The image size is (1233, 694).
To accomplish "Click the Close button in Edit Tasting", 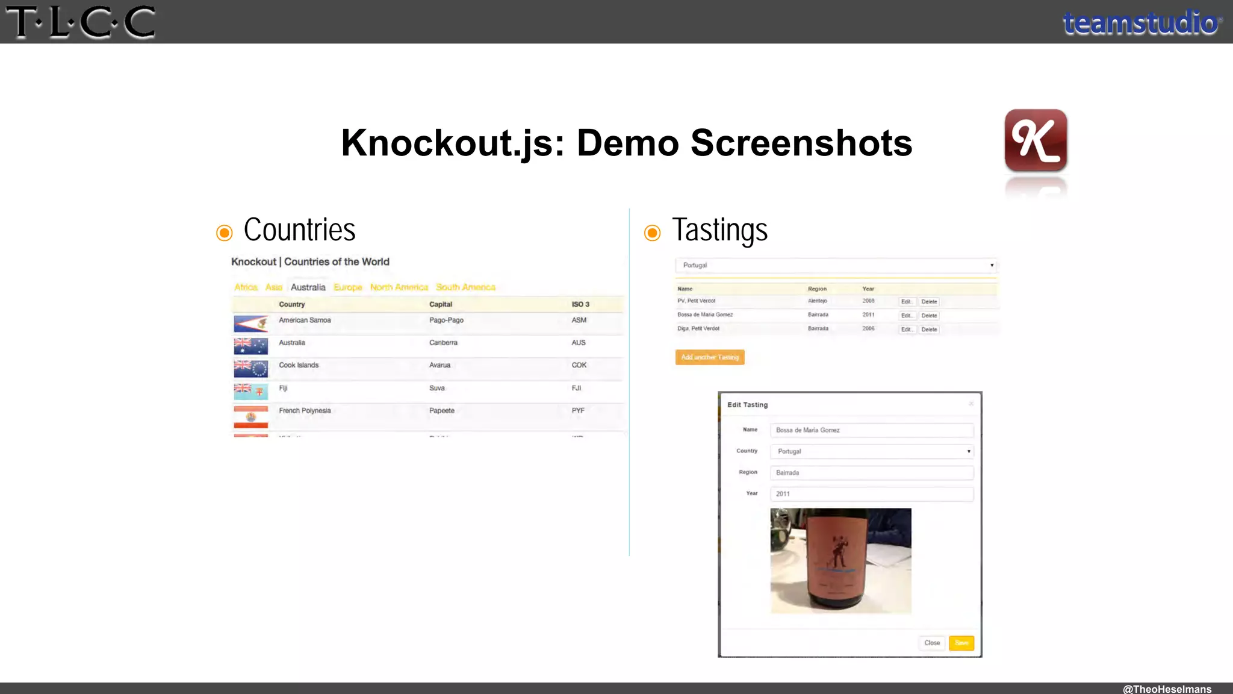I will tap(932, 643).
